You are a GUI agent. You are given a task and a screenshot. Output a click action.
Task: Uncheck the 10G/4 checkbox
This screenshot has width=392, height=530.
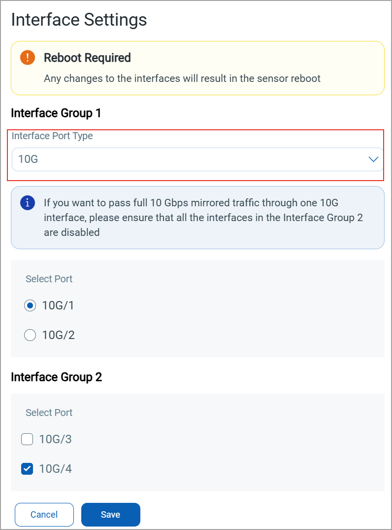[x=27, y=469]
